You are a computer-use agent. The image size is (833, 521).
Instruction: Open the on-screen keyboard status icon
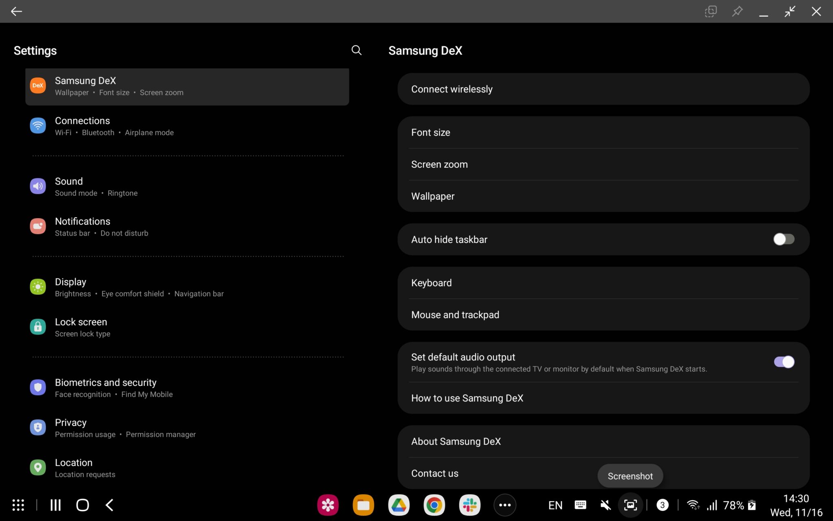point(580,505)
